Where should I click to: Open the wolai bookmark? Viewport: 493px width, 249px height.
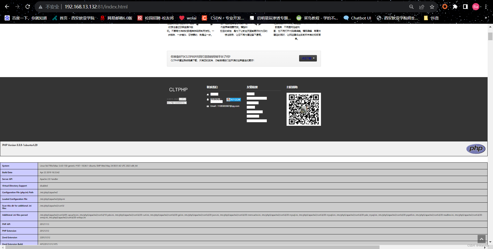(188, 18)
